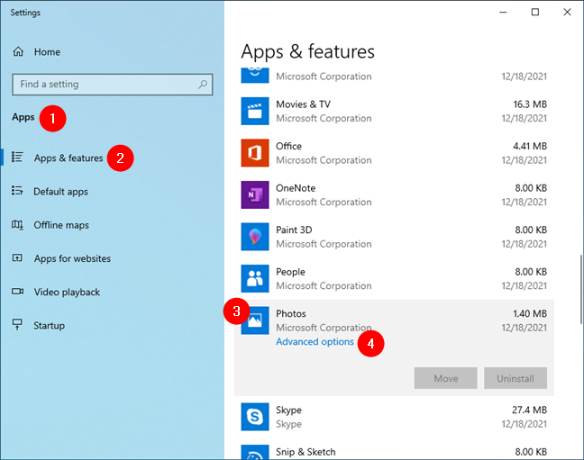Image resolution: width=584 pixels, height=460 pixels.
Task: Click the search magnifier icon
Action: click(203, 85)
